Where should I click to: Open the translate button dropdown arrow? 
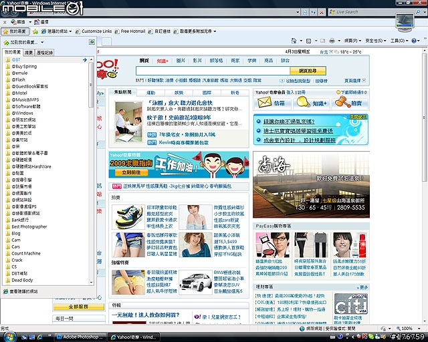coord(30,22)
